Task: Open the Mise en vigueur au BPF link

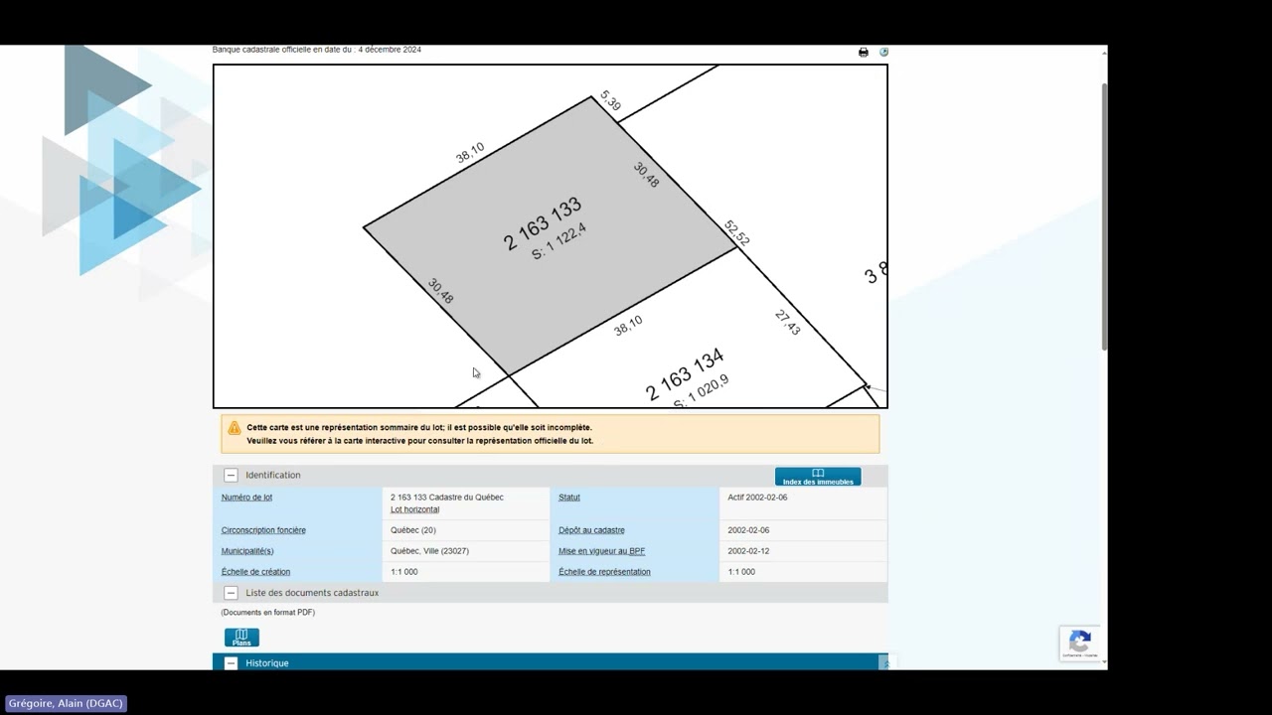Action: pyautogui.click(x=601, y=551)
